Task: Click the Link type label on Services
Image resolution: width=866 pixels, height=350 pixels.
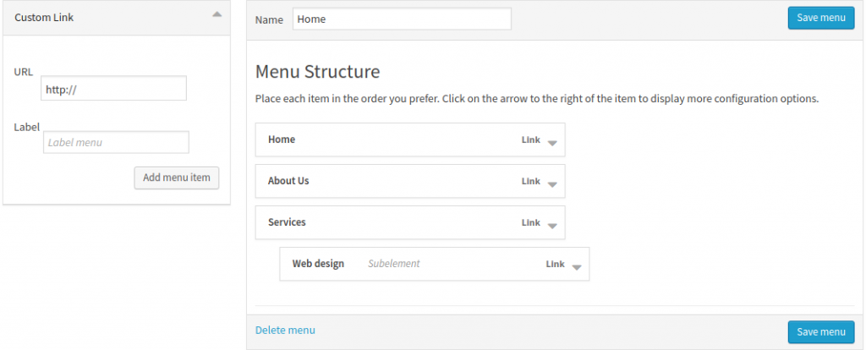Action: (x=530, y=223)
